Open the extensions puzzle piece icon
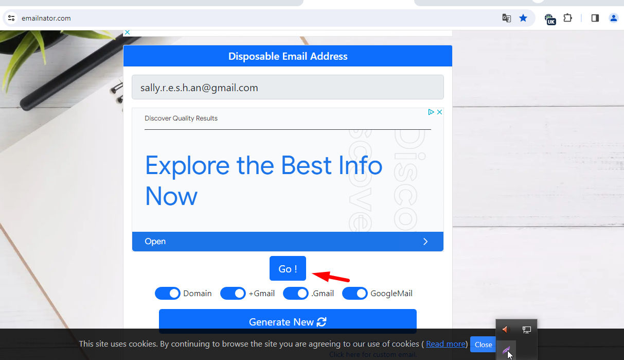 click(x=567, y=18)
